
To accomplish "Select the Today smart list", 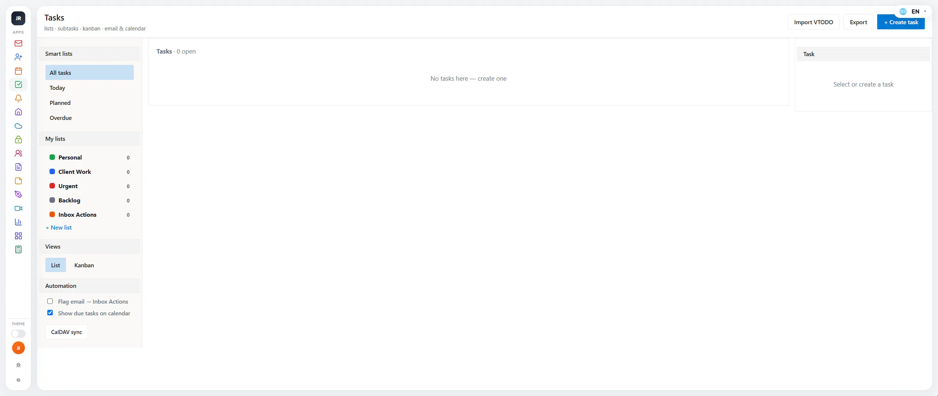I will pyautogui.click(x=89, y=88).
